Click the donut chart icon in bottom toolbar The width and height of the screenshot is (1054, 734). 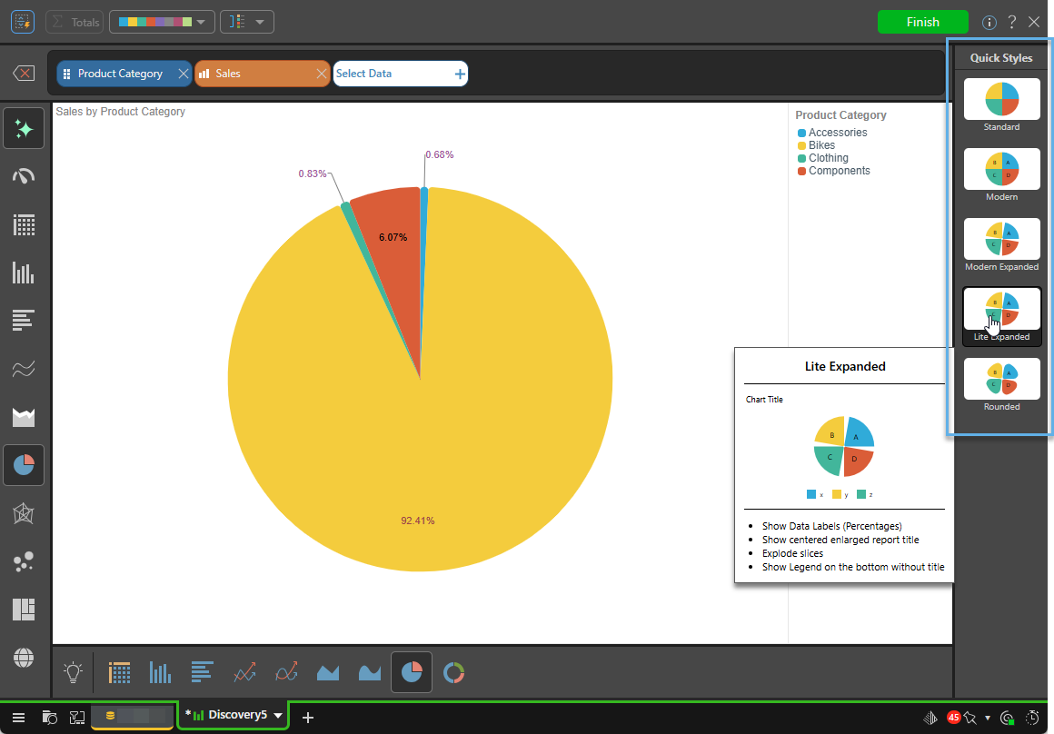tap(453, 672)
